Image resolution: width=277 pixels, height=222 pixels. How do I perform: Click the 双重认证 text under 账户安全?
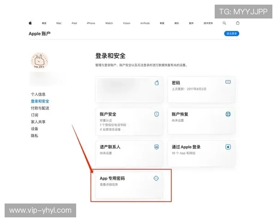click(106, 120)
